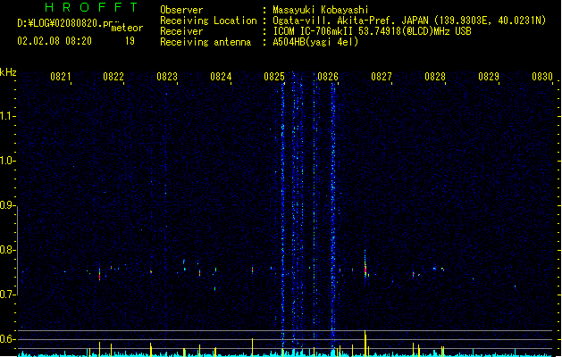Click the 'Observer' field label
The image size is (562, 357).
pos(181,10)
